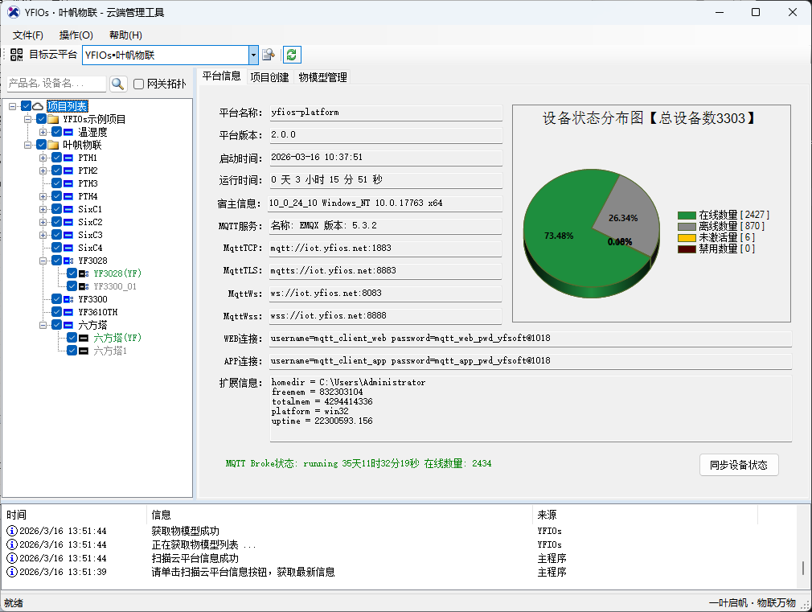Open the target cloud platform dropdown
This screenshot has width=812, height=612.
click(x=254, y=54)
